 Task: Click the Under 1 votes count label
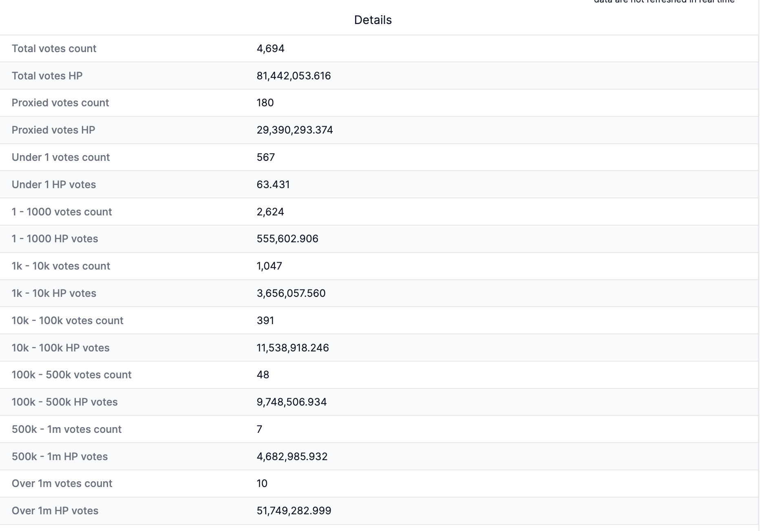(x=61, y=157)
